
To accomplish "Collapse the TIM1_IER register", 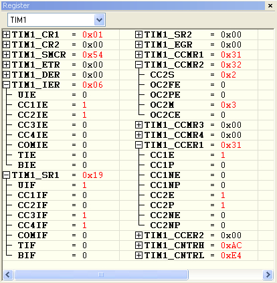I will click(6, 85).
